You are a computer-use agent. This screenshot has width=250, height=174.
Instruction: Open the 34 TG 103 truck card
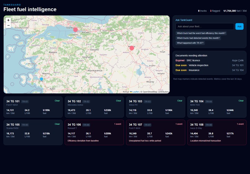156,107
